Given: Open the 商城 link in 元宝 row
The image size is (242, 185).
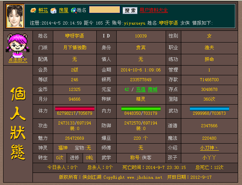Looking at the screenshot, I should [153, 89].
